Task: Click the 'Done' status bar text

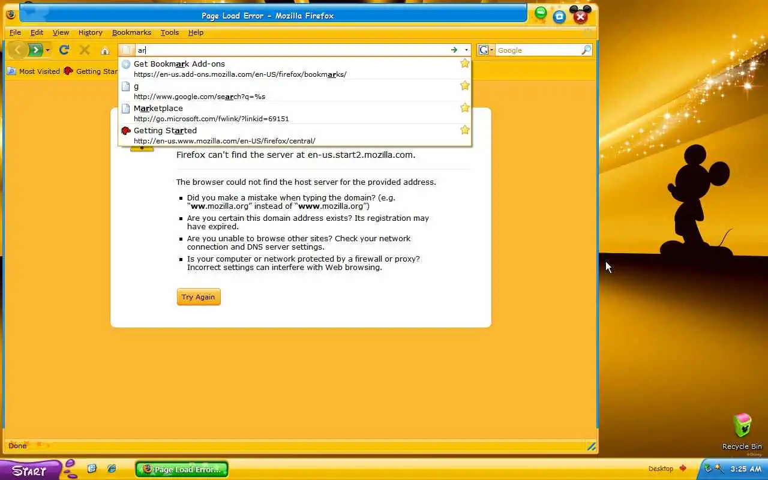Action: click(17, 446)
